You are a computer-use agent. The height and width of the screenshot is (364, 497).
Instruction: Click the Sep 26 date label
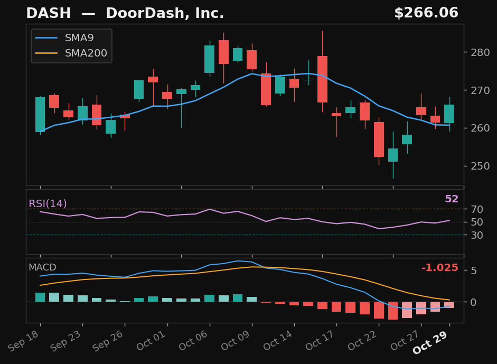point(108,341)
